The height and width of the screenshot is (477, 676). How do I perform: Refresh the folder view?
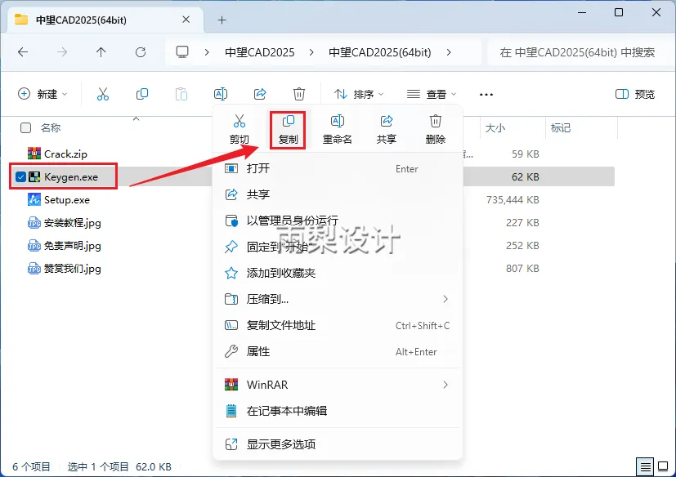(141, 52)
